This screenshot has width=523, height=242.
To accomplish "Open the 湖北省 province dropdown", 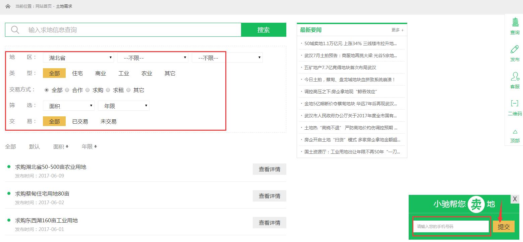I will pos(78,57).
